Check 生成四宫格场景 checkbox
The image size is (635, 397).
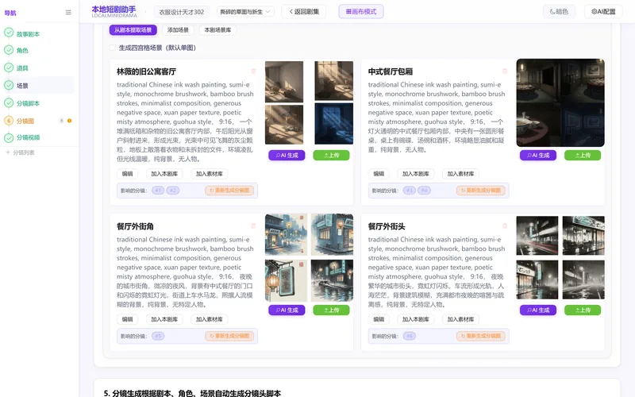(112, 48)
